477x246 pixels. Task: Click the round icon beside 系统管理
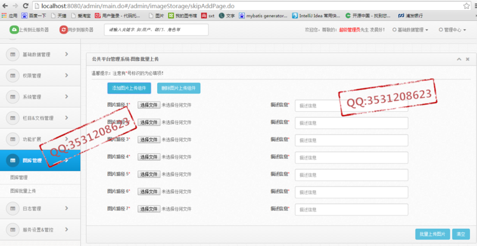pyautogui.click(x=13, y=97)
